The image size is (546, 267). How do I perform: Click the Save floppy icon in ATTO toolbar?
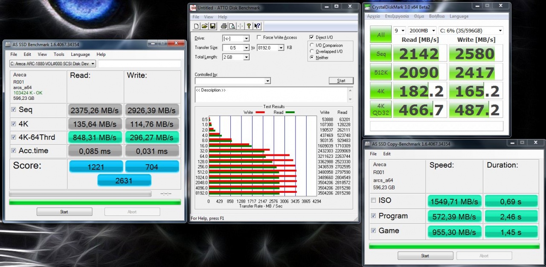tap(212, 26)
